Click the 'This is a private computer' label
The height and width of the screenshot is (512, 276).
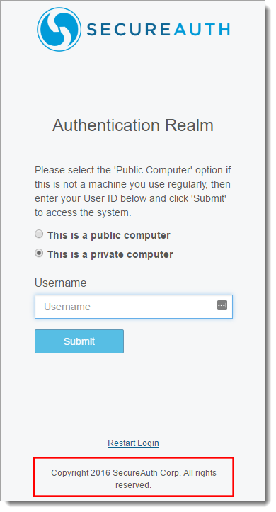pos(110,254)
